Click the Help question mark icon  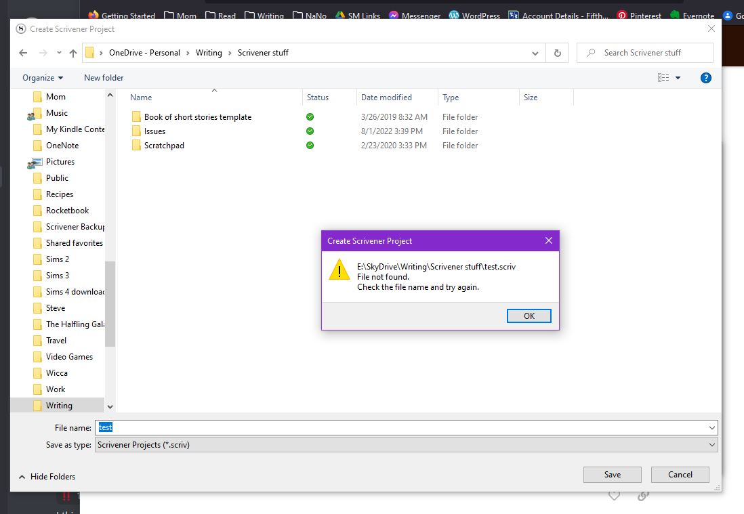tap(705, 78)
